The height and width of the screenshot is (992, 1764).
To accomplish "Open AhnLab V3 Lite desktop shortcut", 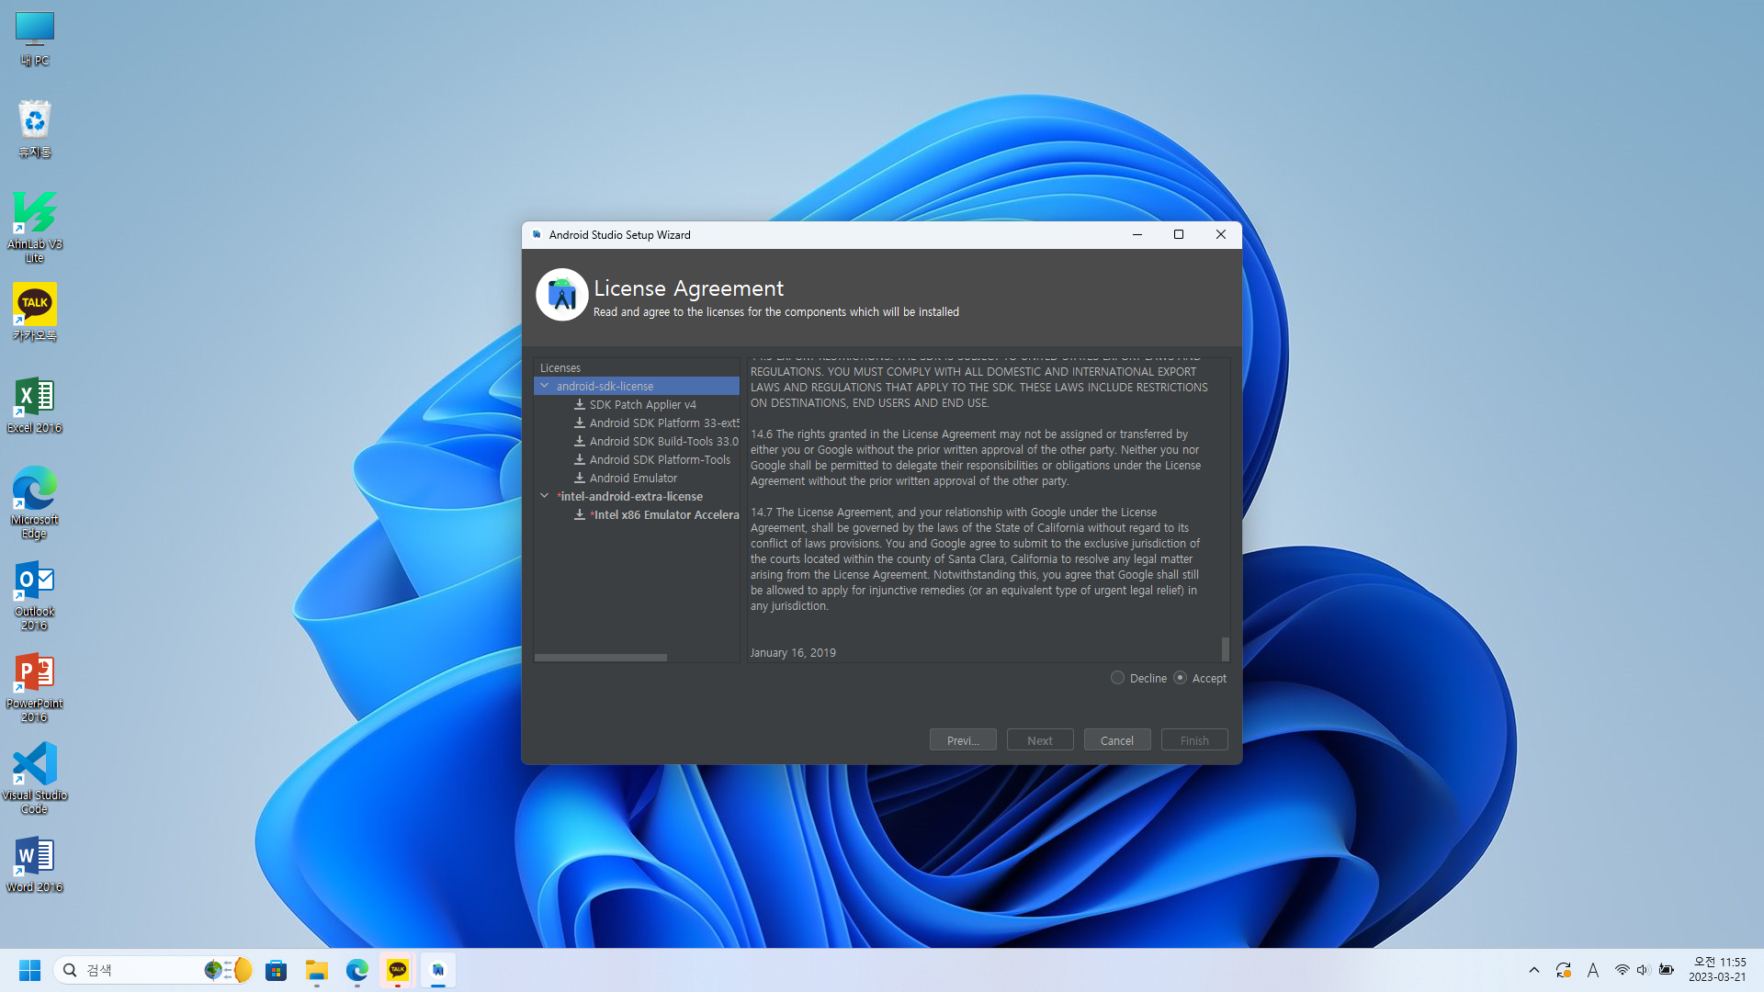I will click(x=35, y=227).
